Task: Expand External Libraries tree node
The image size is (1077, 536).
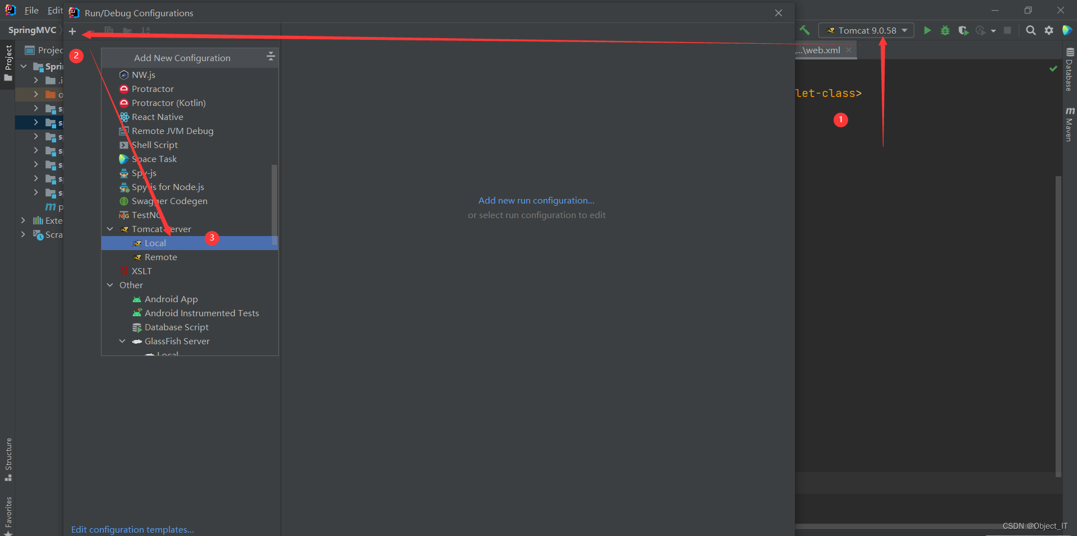Action: (x=22, y=220)
